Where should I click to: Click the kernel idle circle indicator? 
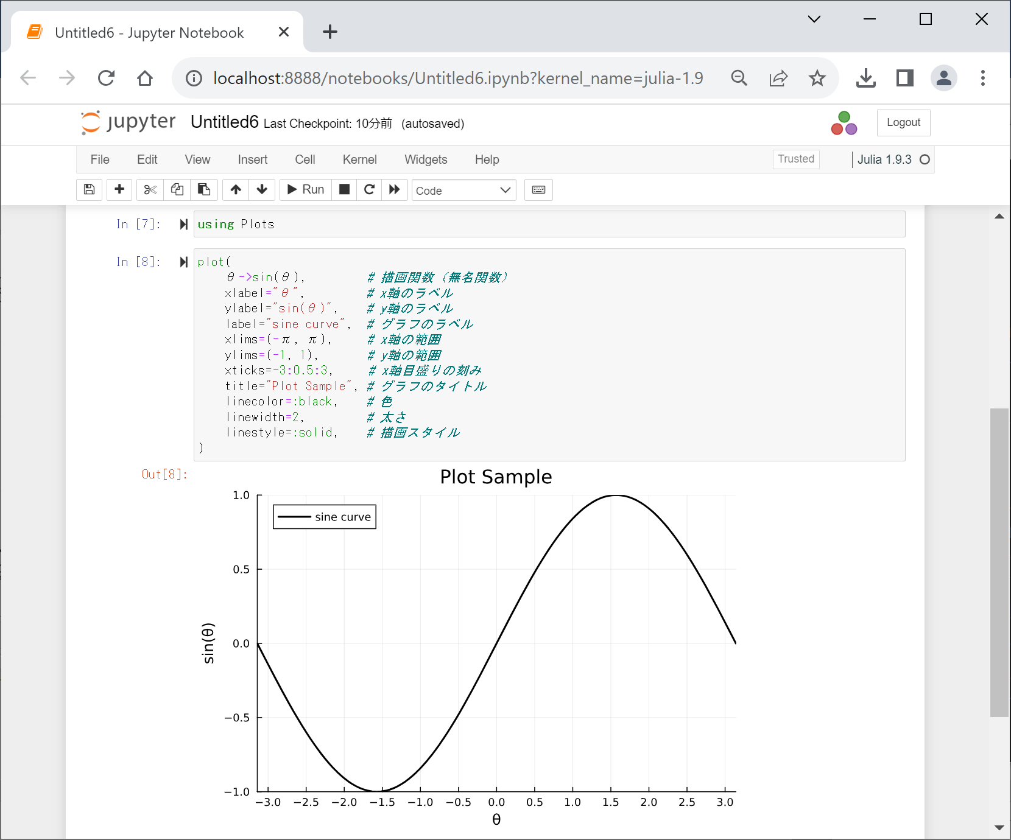click(x=925, y=159)
